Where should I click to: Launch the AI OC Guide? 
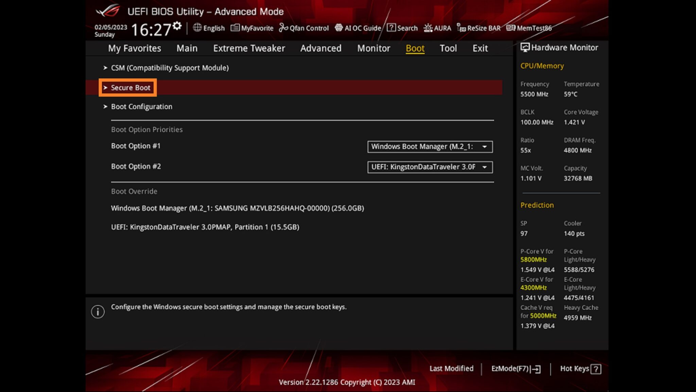coord(358,28)
